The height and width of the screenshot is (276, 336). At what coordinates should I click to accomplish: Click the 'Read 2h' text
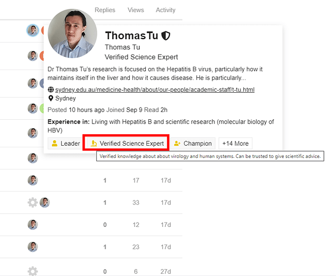156,110
